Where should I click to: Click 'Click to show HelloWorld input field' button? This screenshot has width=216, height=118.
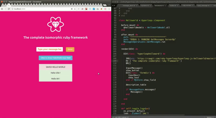coord(56,58)
